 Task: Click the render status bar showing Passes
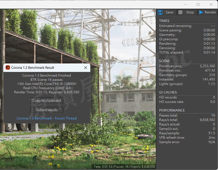(125, 166)
